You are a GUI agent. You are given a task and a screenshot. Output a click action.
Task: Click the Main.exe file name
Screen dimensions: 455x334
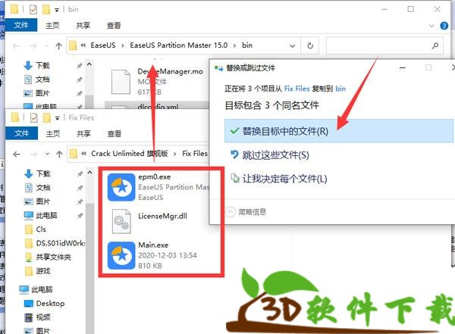pyautogui.click(x=153, y=245)
